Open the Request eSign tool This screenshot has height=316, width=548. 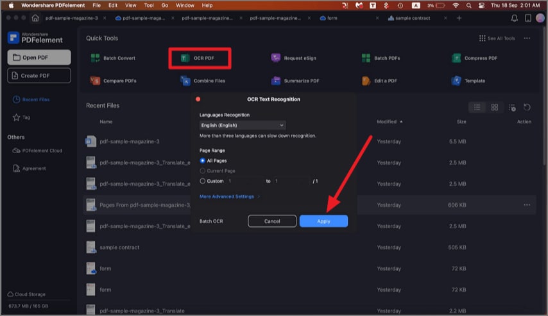pyautogui.click(x=294, y=58)
